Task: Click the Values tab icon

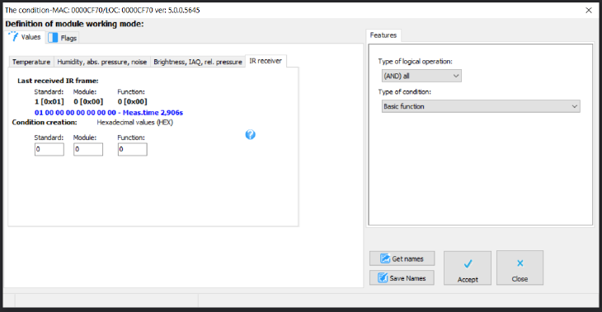Action: click(13, 37)
